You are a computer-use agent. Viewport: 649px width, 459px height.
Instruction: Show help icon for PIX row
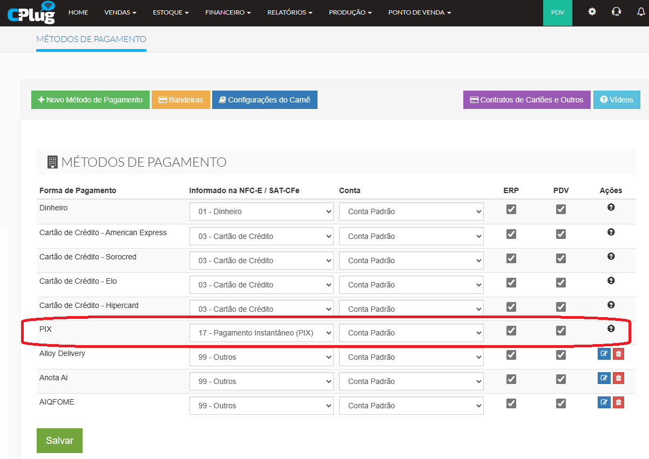click(x=611, y=328)
